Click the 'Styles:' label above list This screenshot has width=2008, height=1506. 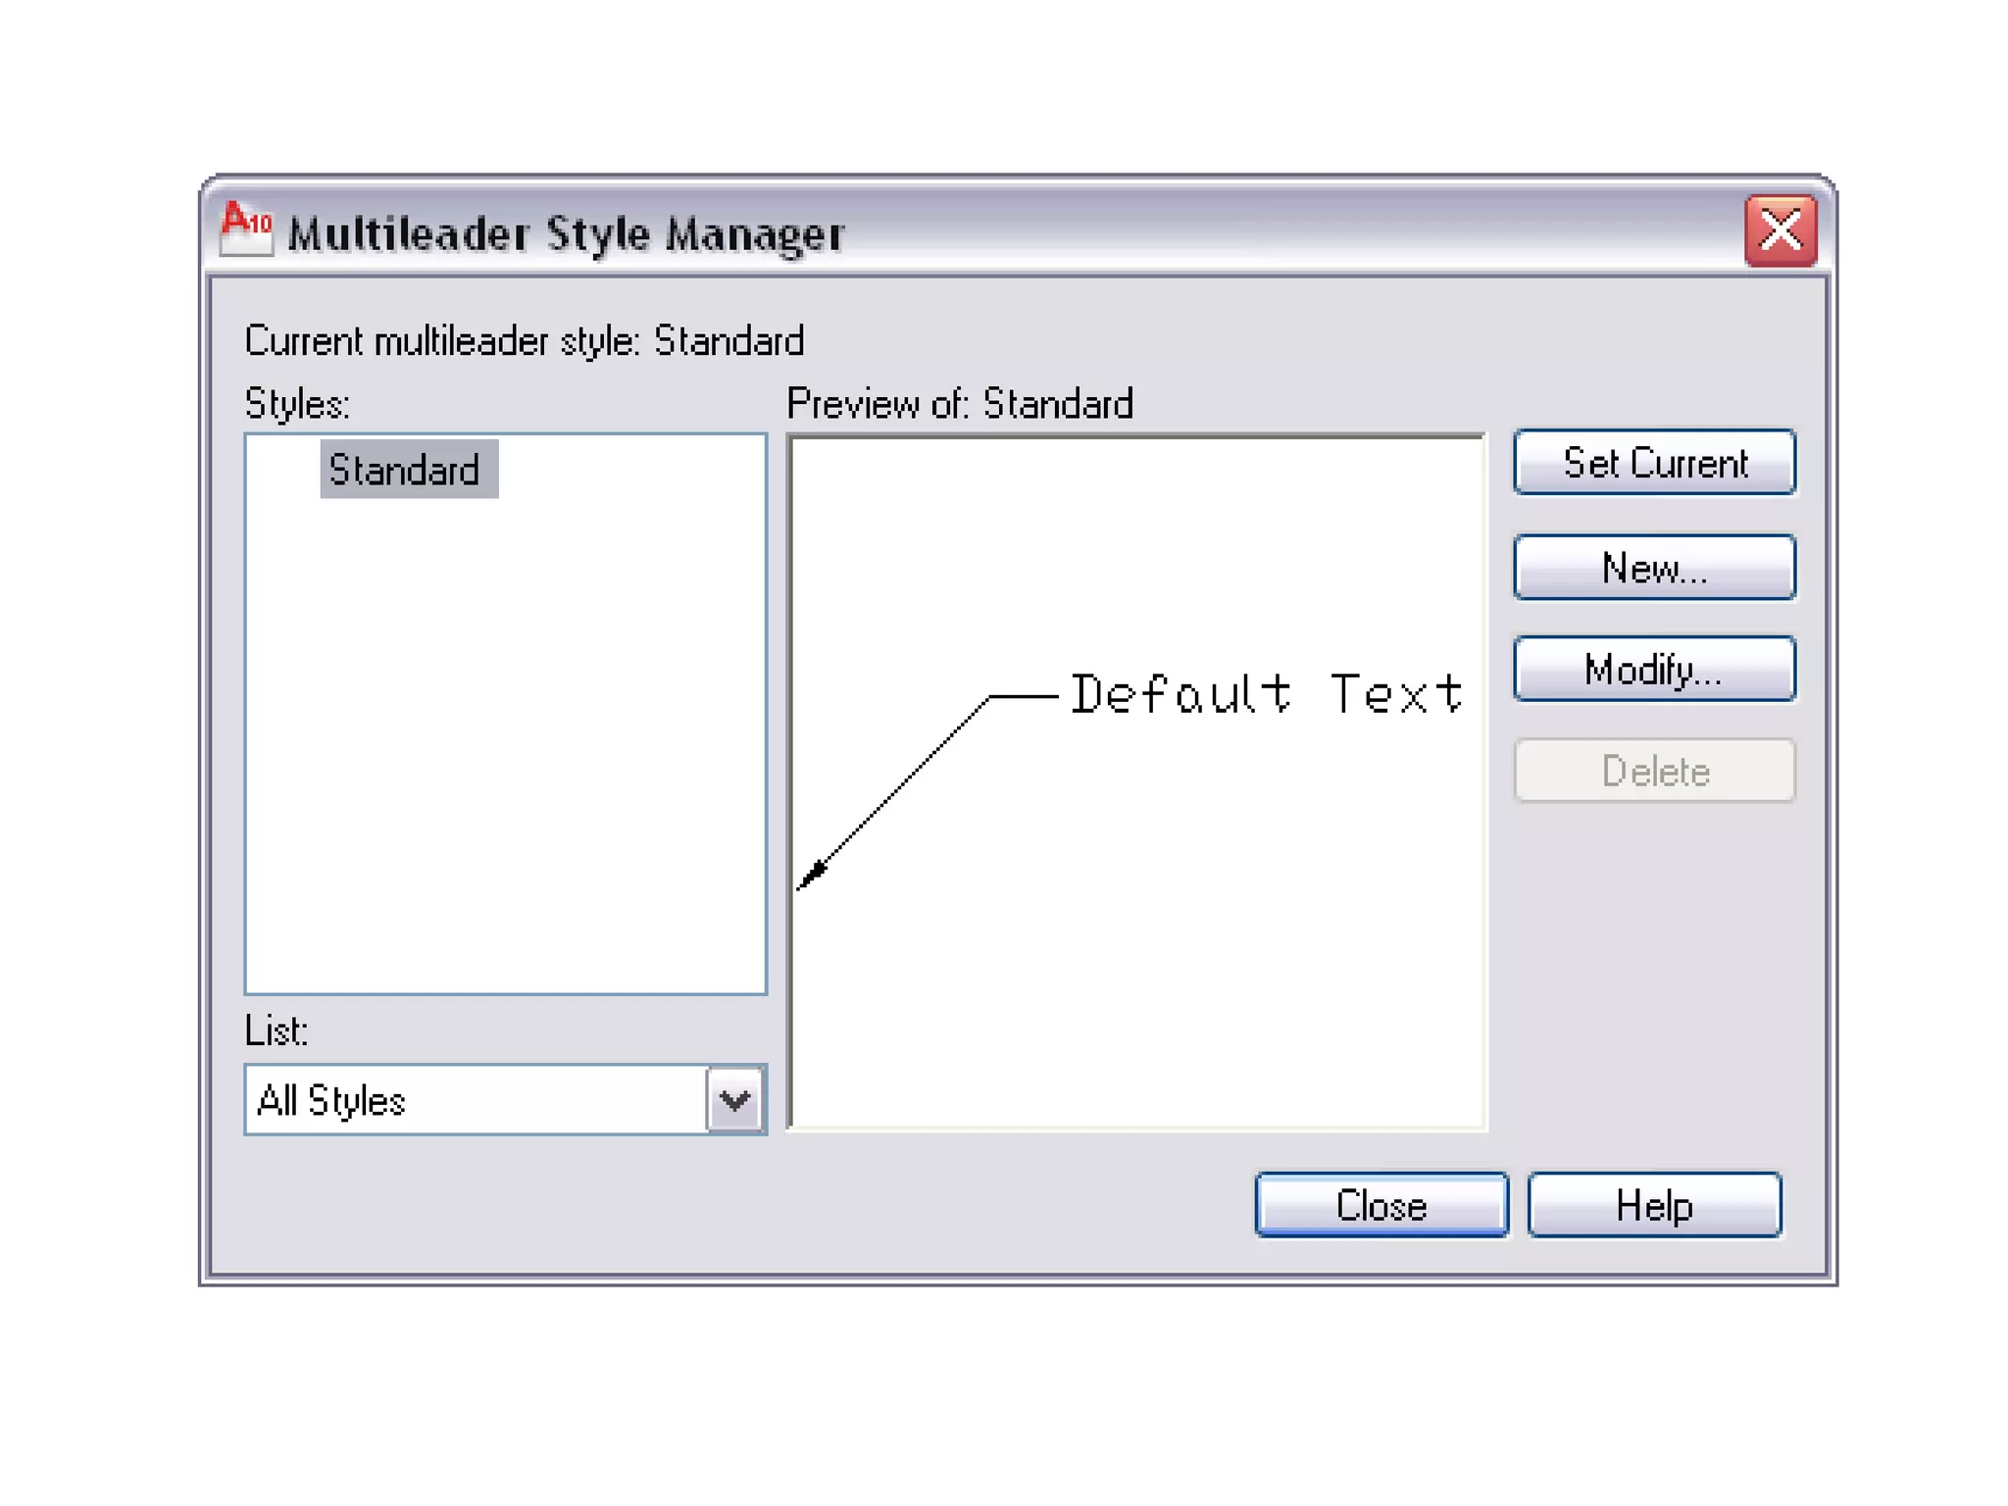[296, 404]
